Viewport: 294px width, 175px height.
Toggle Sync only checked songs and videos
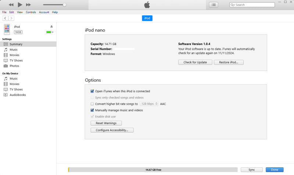pyautogui.click(x=92, y=97)
